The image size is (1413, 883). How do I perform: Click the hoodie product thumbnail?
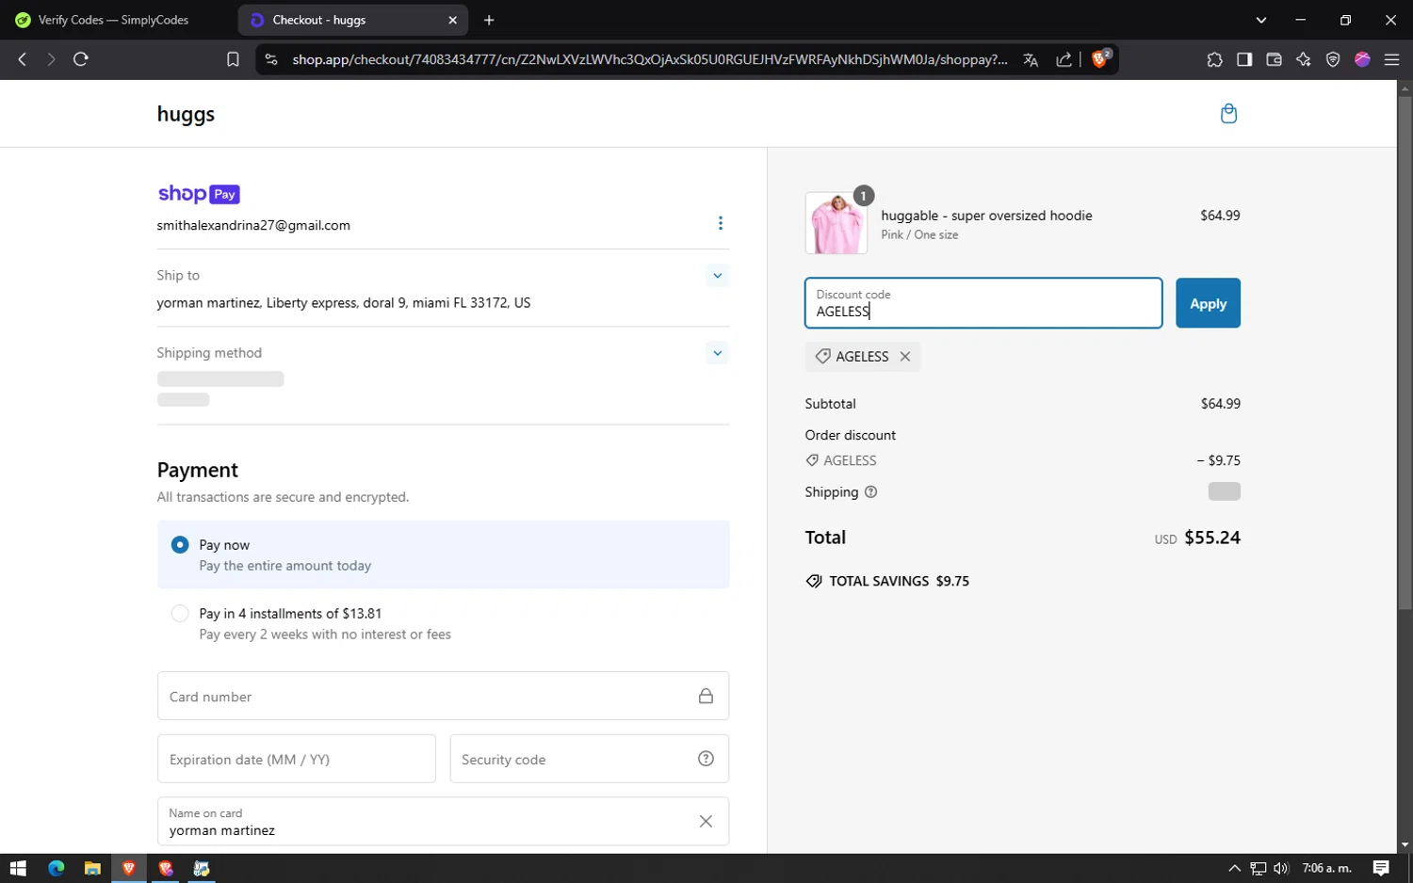[x=836, y=223]
